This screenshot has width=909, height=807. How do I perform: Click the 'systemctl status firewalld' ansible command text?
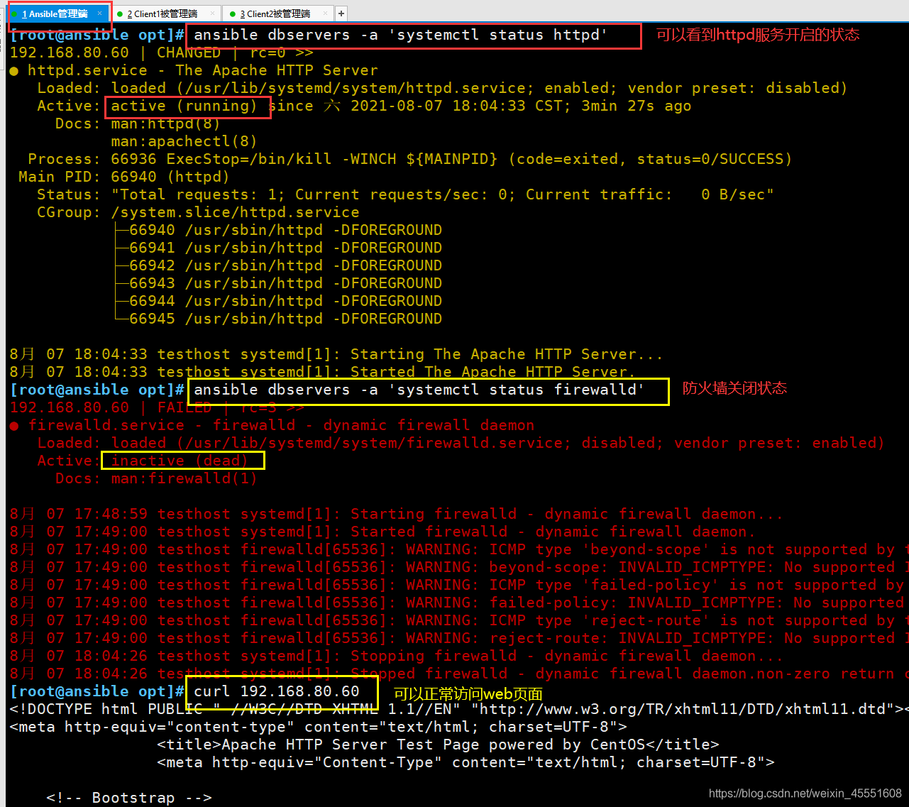pyautogui.click(x=419, y=390)
